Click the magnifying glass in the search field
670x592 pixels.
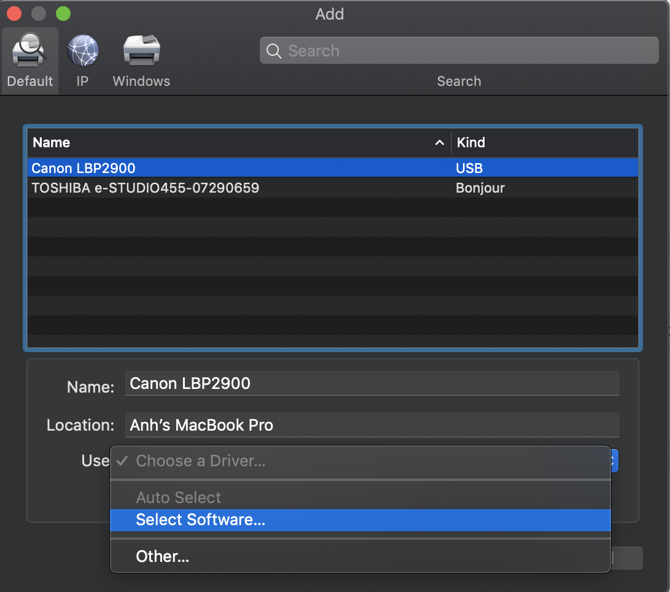pos(274,51)
